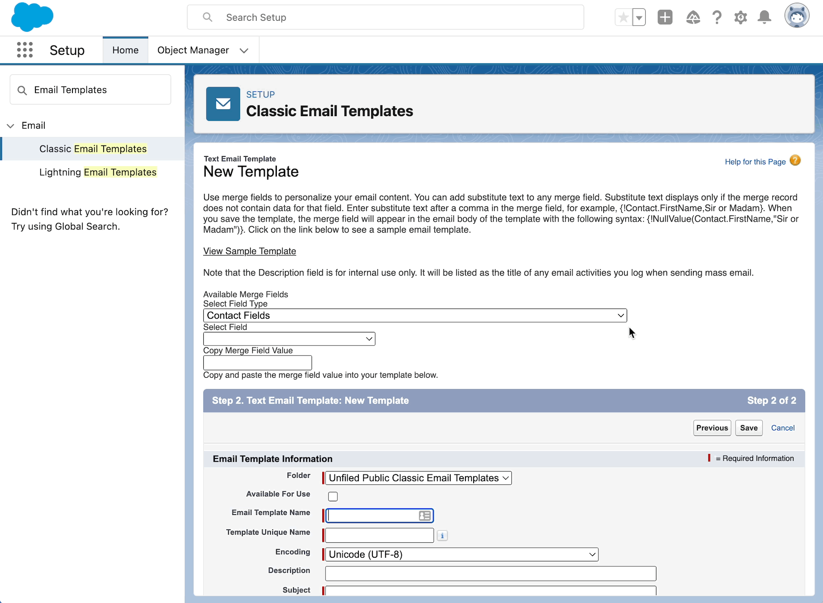Click the Previous button

pos(712,428)
